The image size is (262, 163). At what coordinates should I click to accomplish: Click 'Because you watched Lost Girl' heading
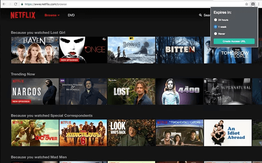coord(38,33)
